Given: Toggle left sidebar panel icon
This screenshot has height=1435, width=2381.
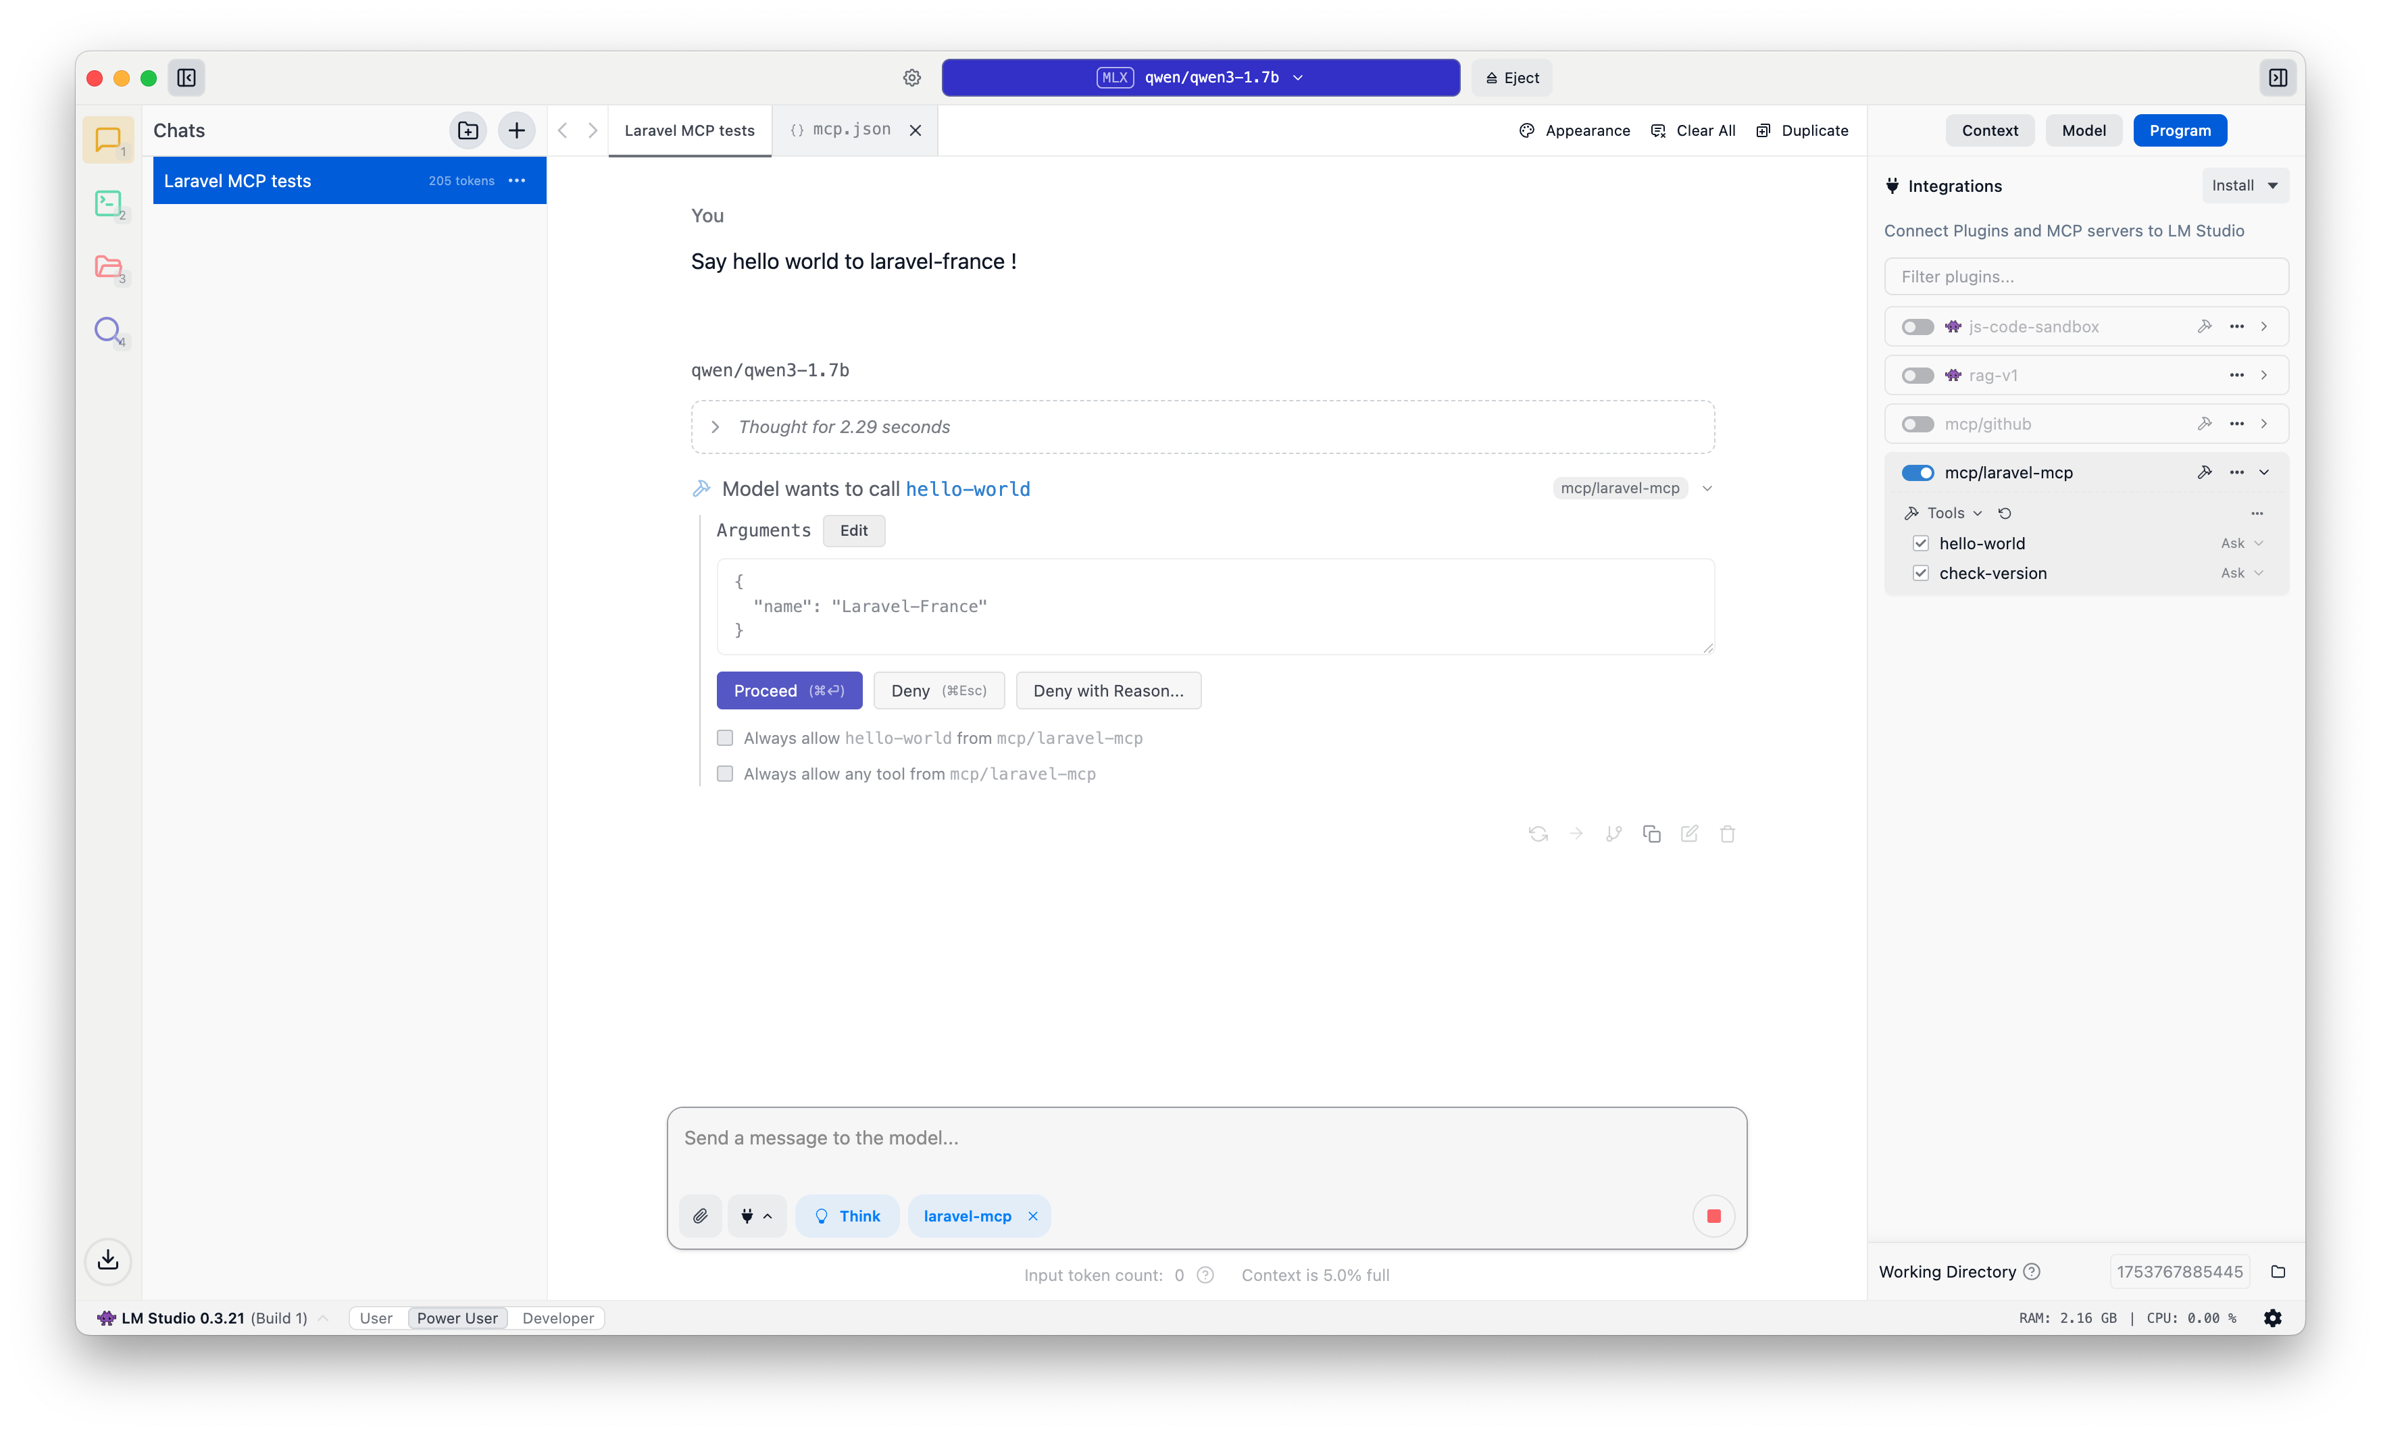Looking at the screenshot, I should pyautogui.click(x=186, y=78).
